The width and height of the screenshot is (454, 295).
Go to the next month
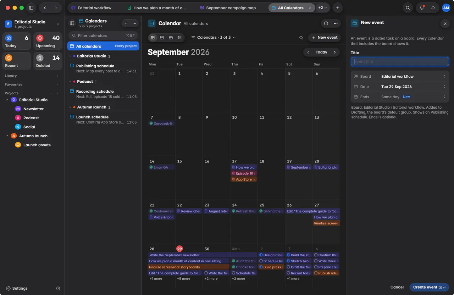pos(335,52)
